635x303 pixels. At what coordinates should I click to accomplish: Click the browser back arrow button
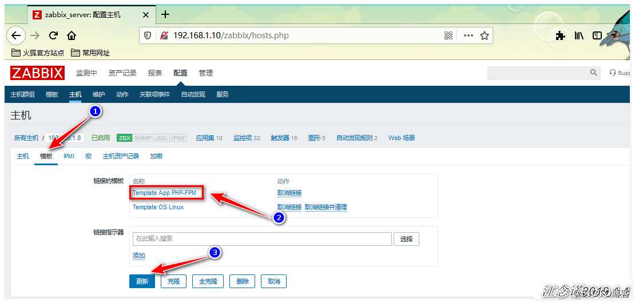coord(16,35)
